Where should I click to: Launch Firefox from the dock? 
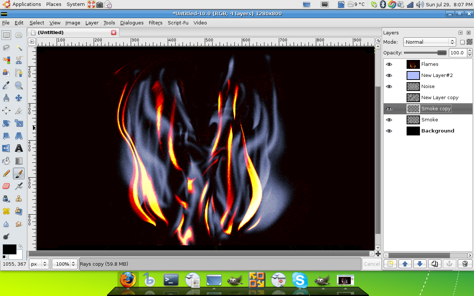[128, 280]
